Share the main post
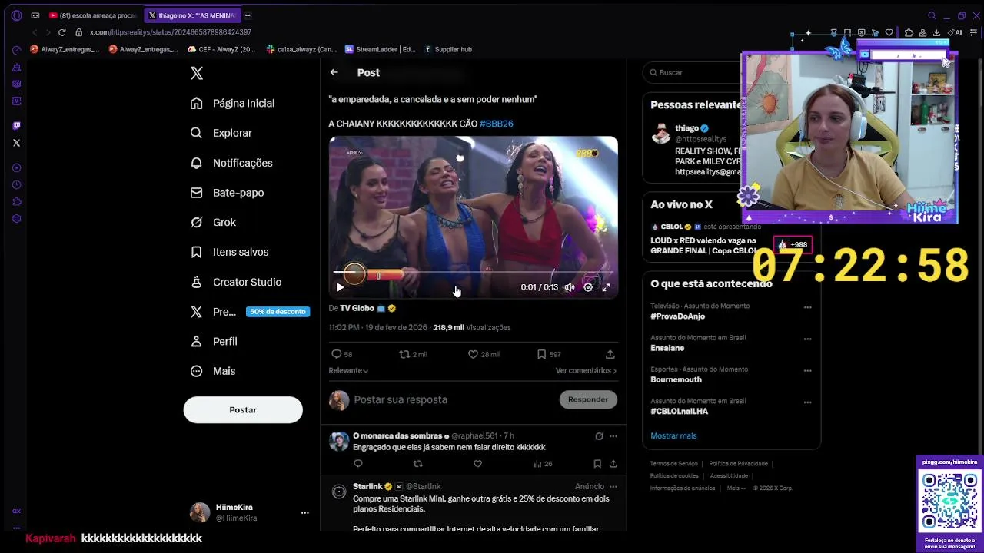 point(610,354)
